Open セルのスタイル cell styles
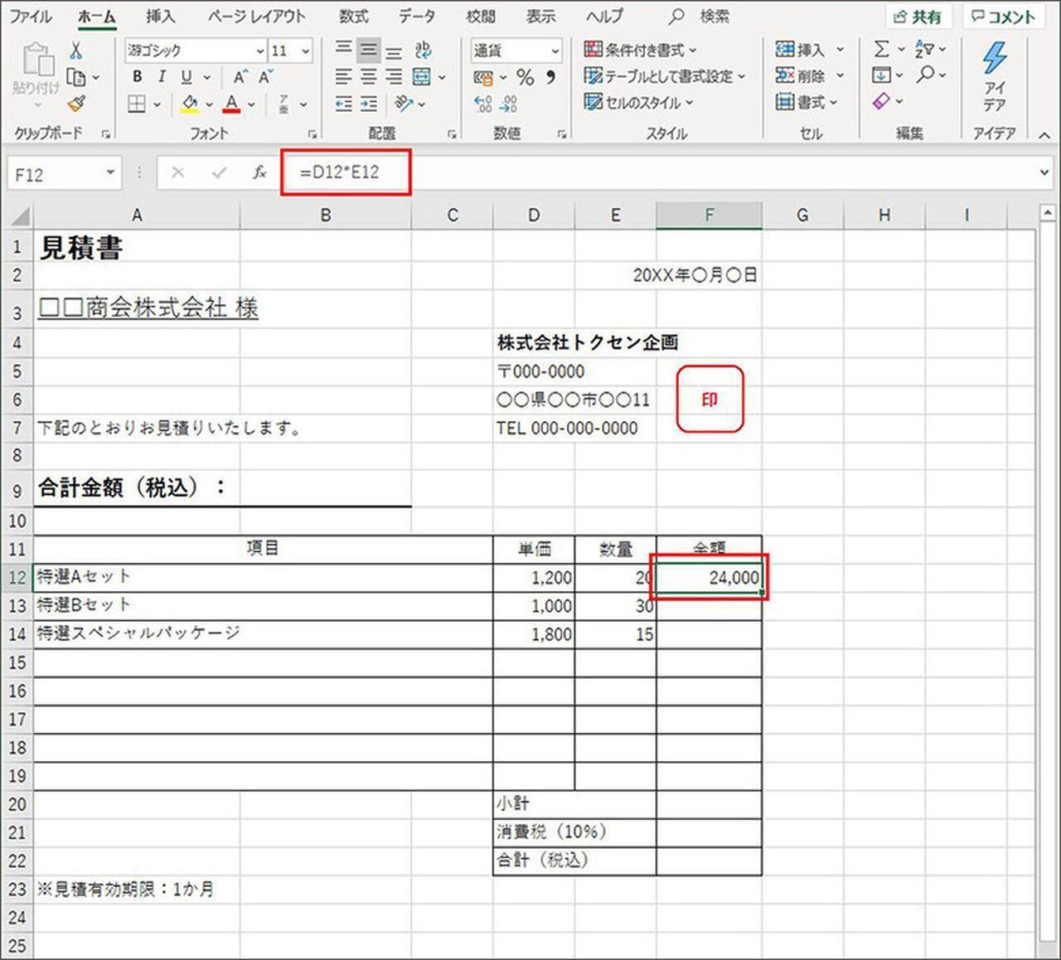1061x960 pixels. [638, 103]
